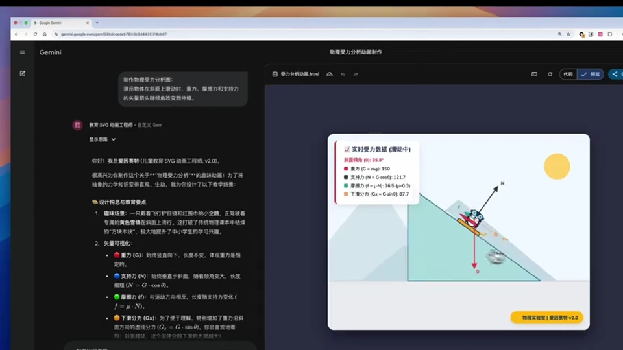Switch to 代码 code view

click(568, 74)
